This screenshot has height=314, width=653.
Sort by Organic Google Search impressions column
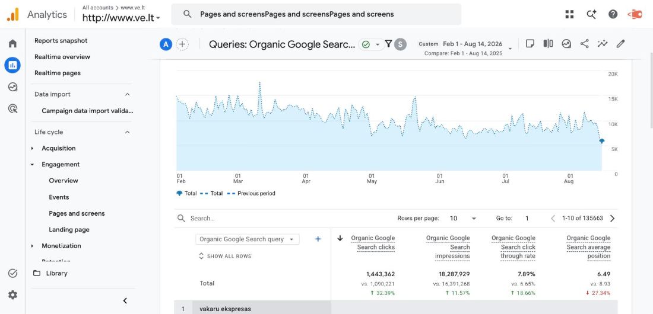(x=448, y=247)
